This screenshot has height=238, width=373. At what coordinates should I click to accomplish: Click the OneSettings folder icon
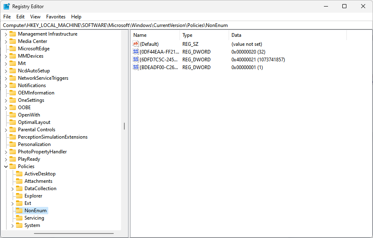point(13,100)
